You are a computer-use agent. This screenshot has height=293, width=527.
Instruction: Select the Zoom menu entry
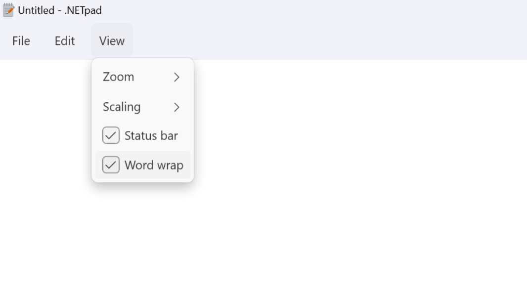click(x=118, y=77)
